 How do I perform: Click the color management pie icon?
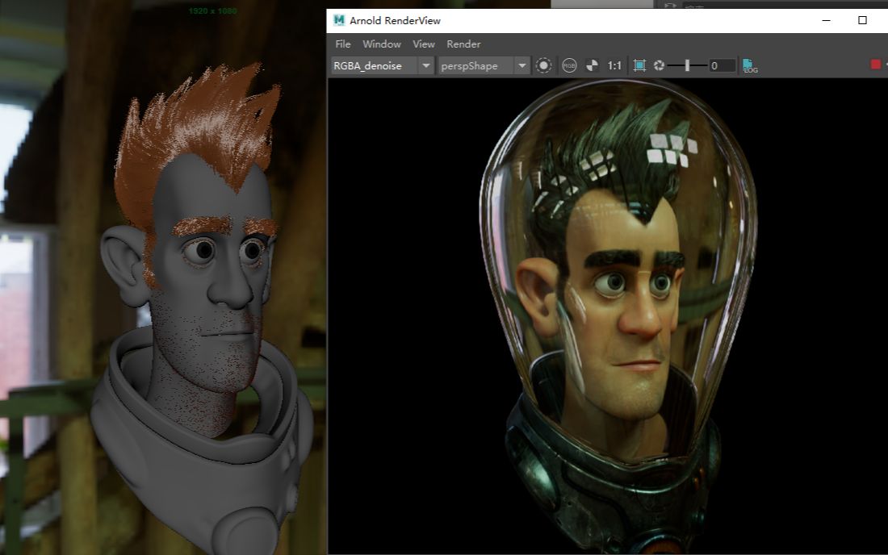click(592, 65)
